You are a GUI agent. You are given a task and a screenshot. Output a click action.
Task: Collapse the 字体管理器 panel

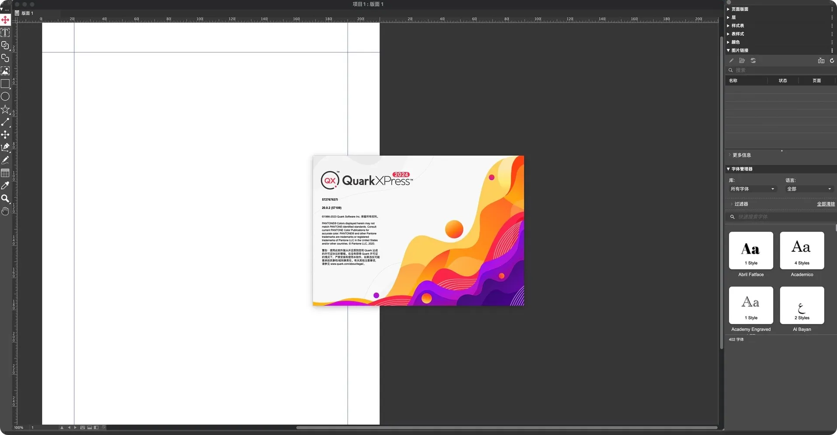click(728, 169)
